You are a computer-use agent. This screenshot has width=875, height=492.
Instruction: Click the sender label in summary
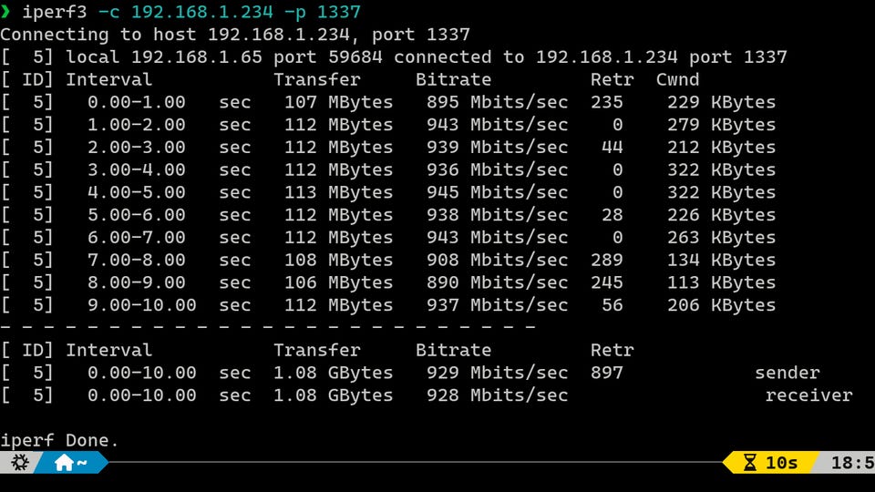(x=787, y=373)
